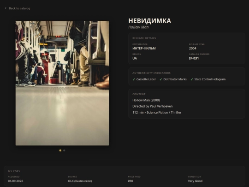Click catalog number 'IF-031'
The height and width of the screenshot is (187, 249).
194,58
